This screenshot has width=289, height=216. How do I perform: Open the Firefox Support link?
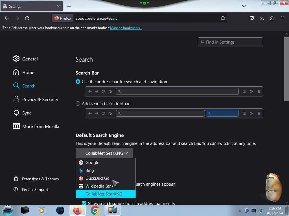(31, 190)
